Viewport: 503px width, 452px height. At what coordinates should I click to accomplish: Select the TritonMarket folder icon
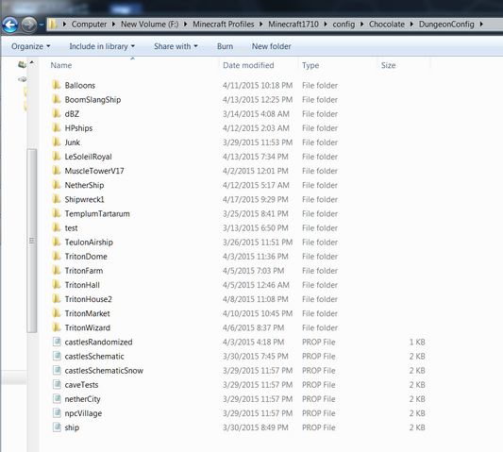point(57,313)
